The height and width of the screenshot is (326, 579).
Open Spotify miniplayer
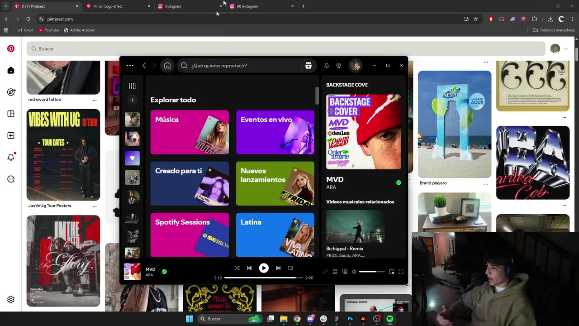tap(392, 272)
